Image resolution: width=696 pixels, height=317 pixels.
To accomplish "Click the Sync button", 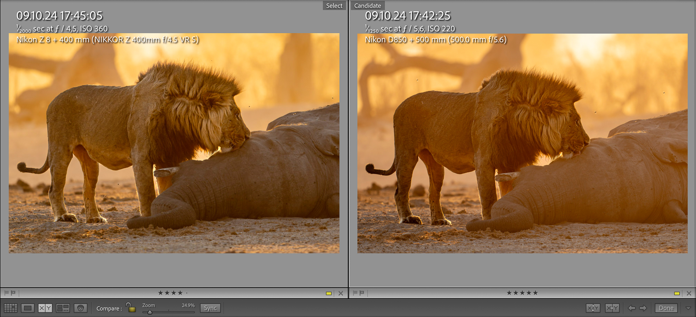I will (x=210, y=308).
